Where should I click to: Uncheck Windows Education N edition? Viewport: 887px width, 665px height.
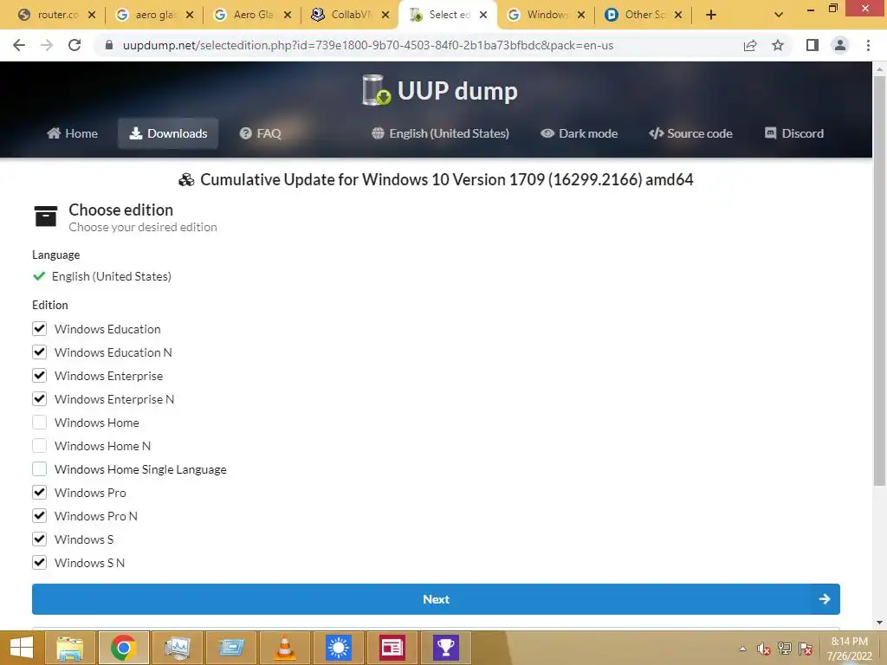pyautogui.click(x=39, y=352)
